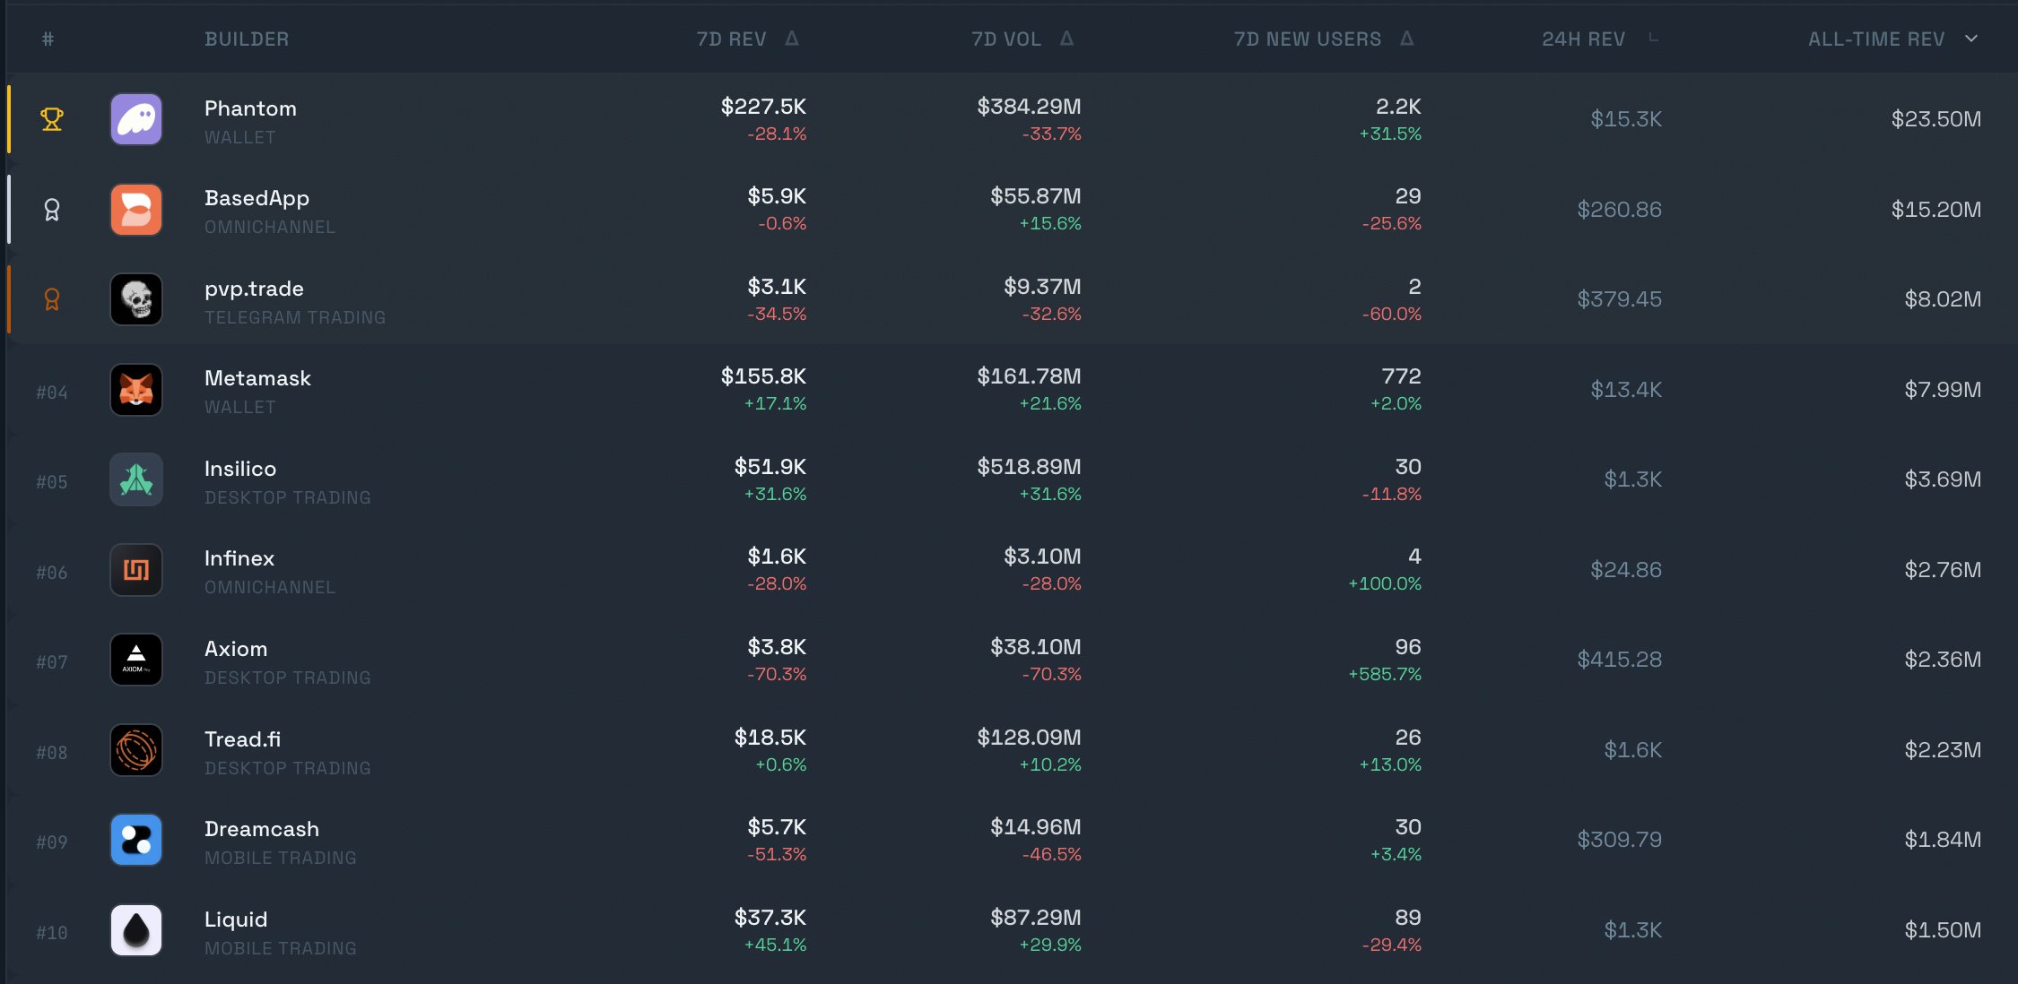Click the Infinex logo icon
Viewport: 2018px width, 984px height.
pyautogui.click(x=136, y=570)
